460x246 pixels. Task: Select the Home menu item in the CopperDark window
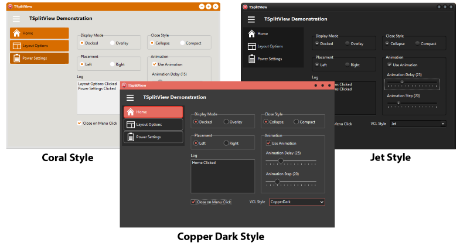point(154,112)
